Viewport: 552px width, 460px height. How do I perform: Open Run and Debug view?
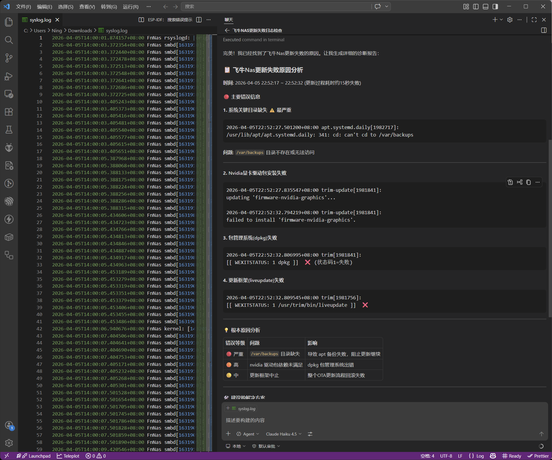[x=9, y=76]
